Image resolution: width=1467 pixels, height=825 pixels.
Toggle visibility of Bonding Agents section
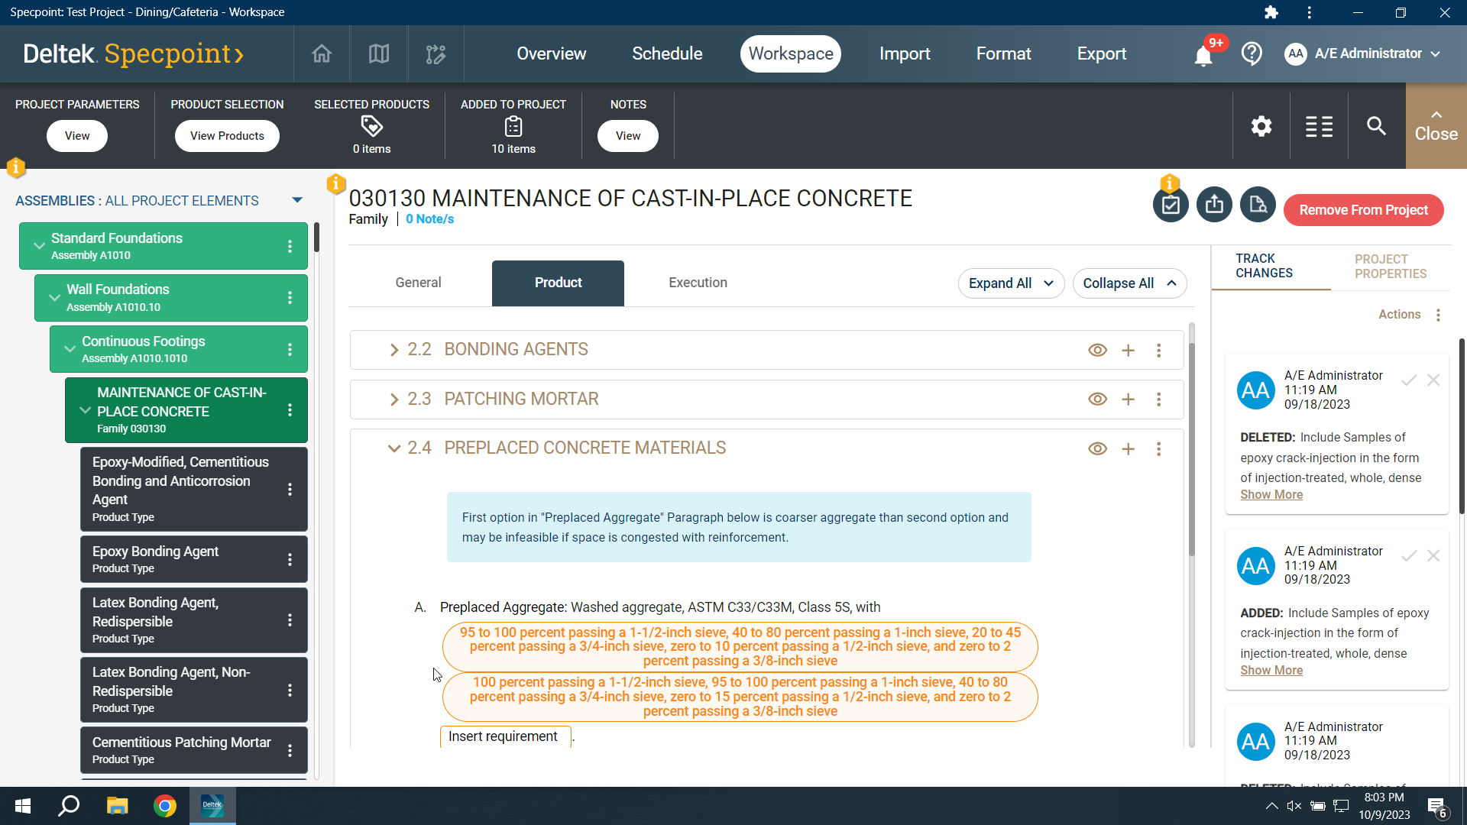pyautogui.click(x=1097, y=350)
